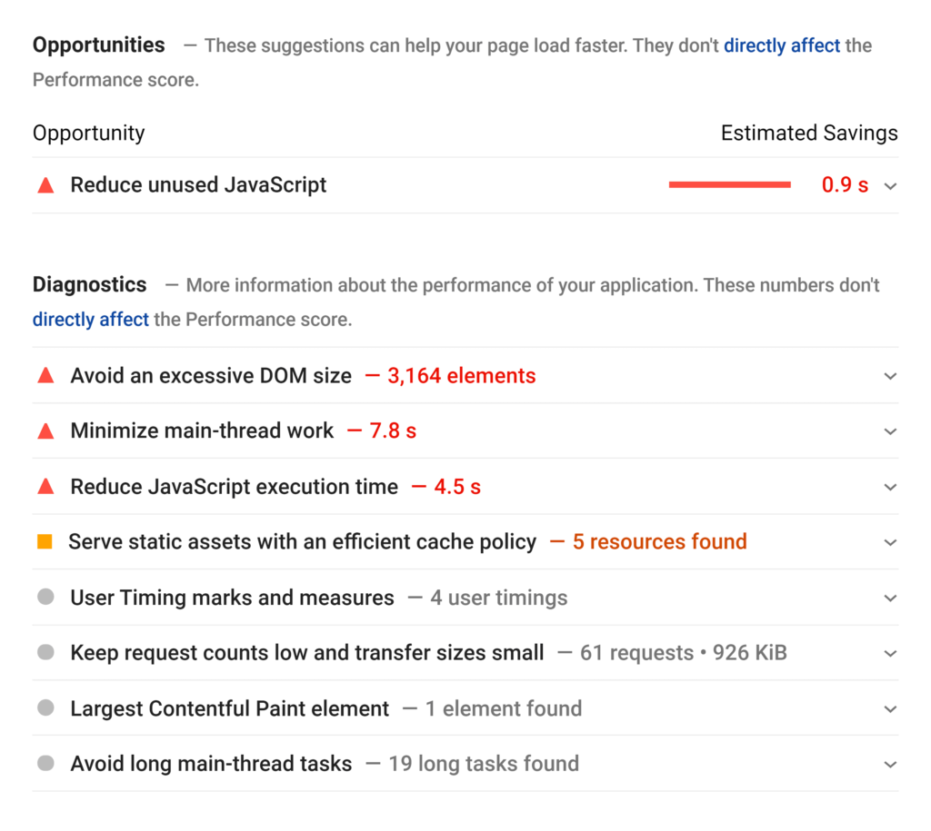Click the Opportunity column header
Viewport: 931px width, 831px height.
[88, 133]
